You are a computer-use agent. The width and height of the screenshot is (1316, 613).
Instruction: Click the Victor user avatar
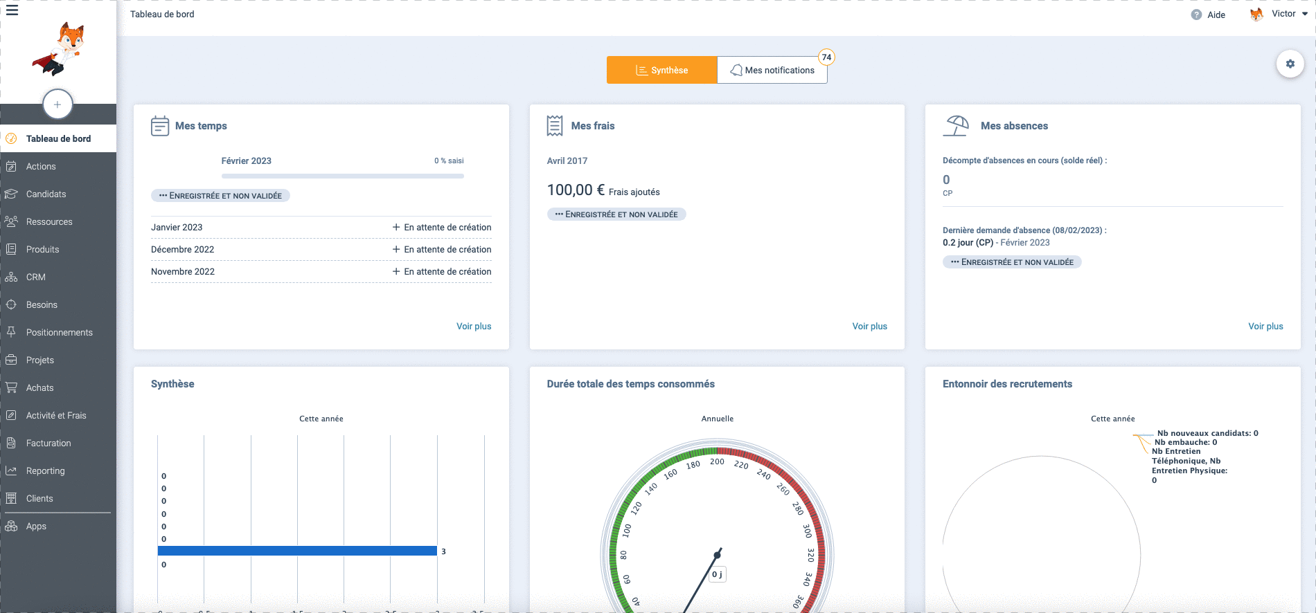pos(1256,14)
